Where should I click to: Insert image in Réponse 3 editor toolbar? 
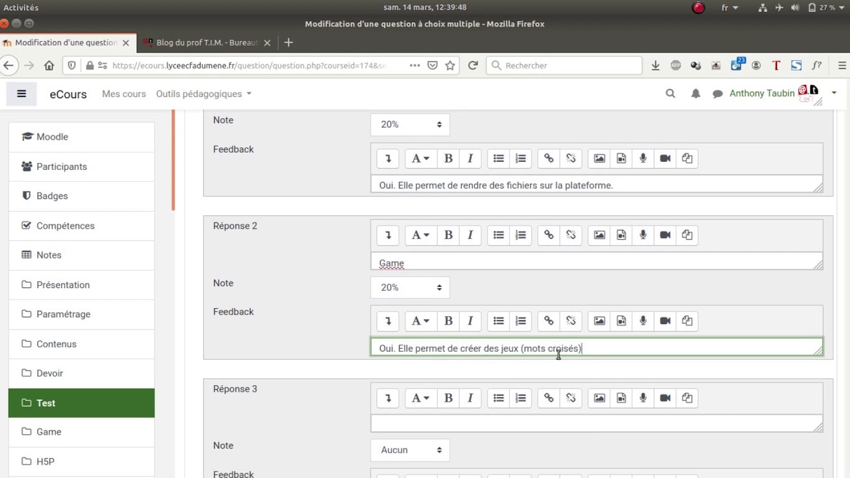coord(599,398)
